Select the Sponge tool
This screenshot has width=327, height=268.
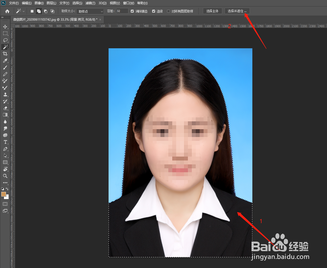coord(5,135)
